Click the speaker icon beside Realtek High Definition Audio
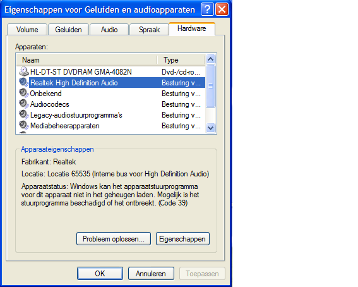The height and width of the screenshot is (287, 358). [23, 82]
